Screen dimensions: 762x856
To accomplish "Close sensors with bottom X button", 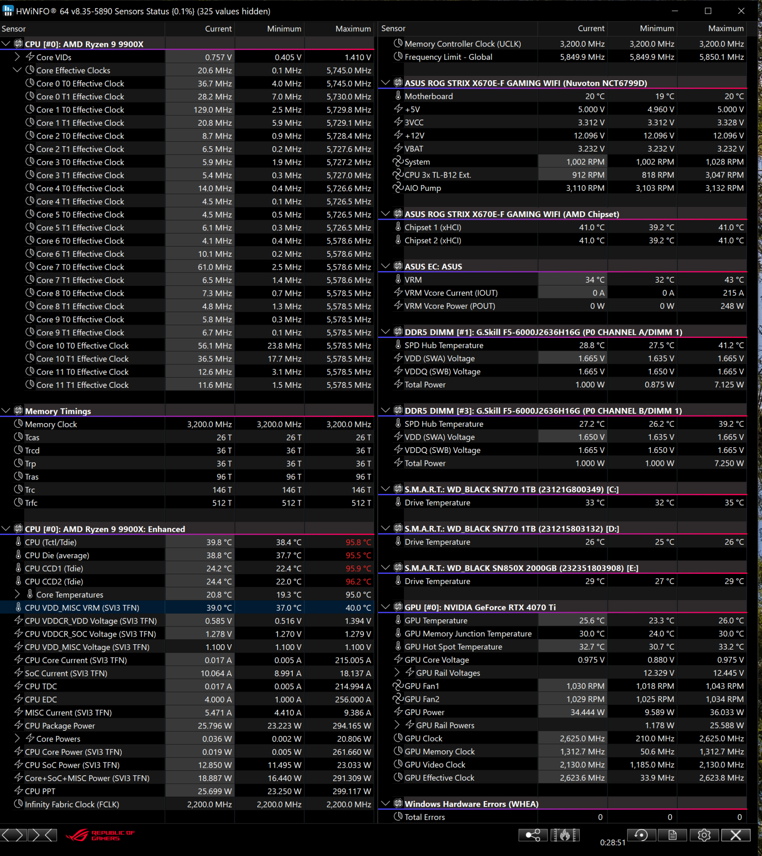I will pos(736,835).
